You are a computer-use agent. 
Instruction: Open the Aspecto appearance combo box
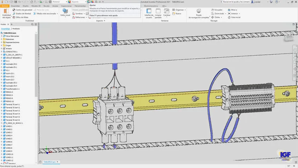pyautogui.click(x=79, y=2)
